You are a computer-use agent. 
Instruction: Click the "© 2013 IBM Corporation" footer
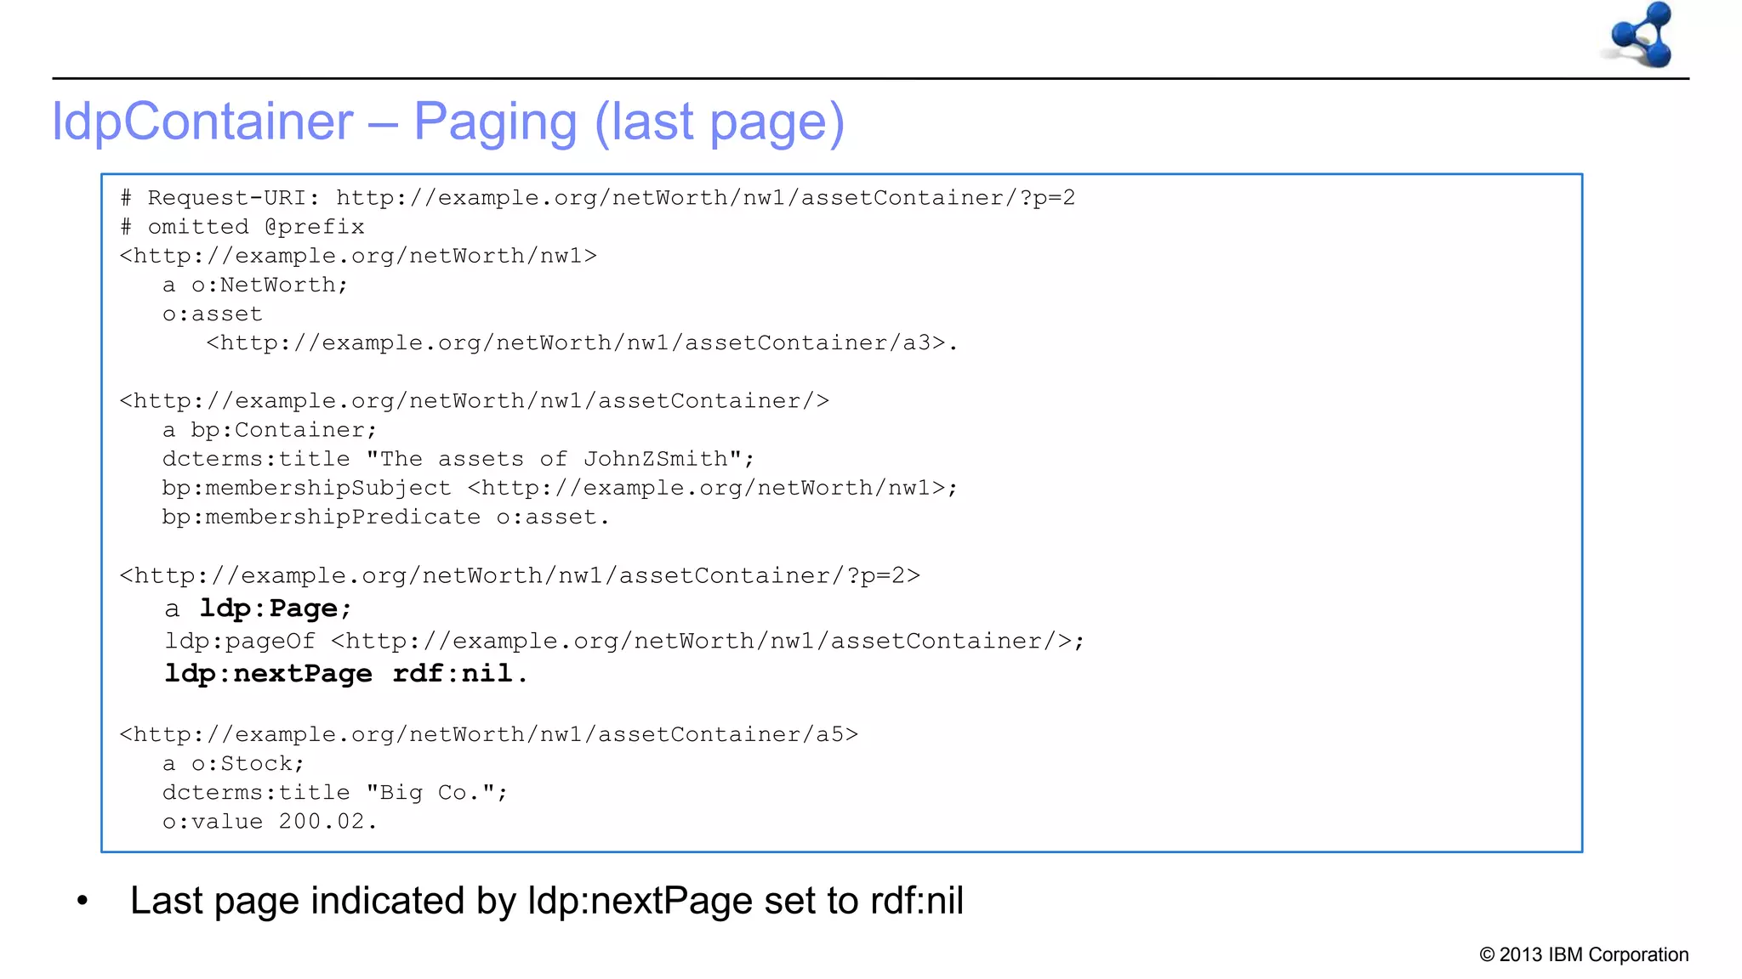coord(1584,954)
